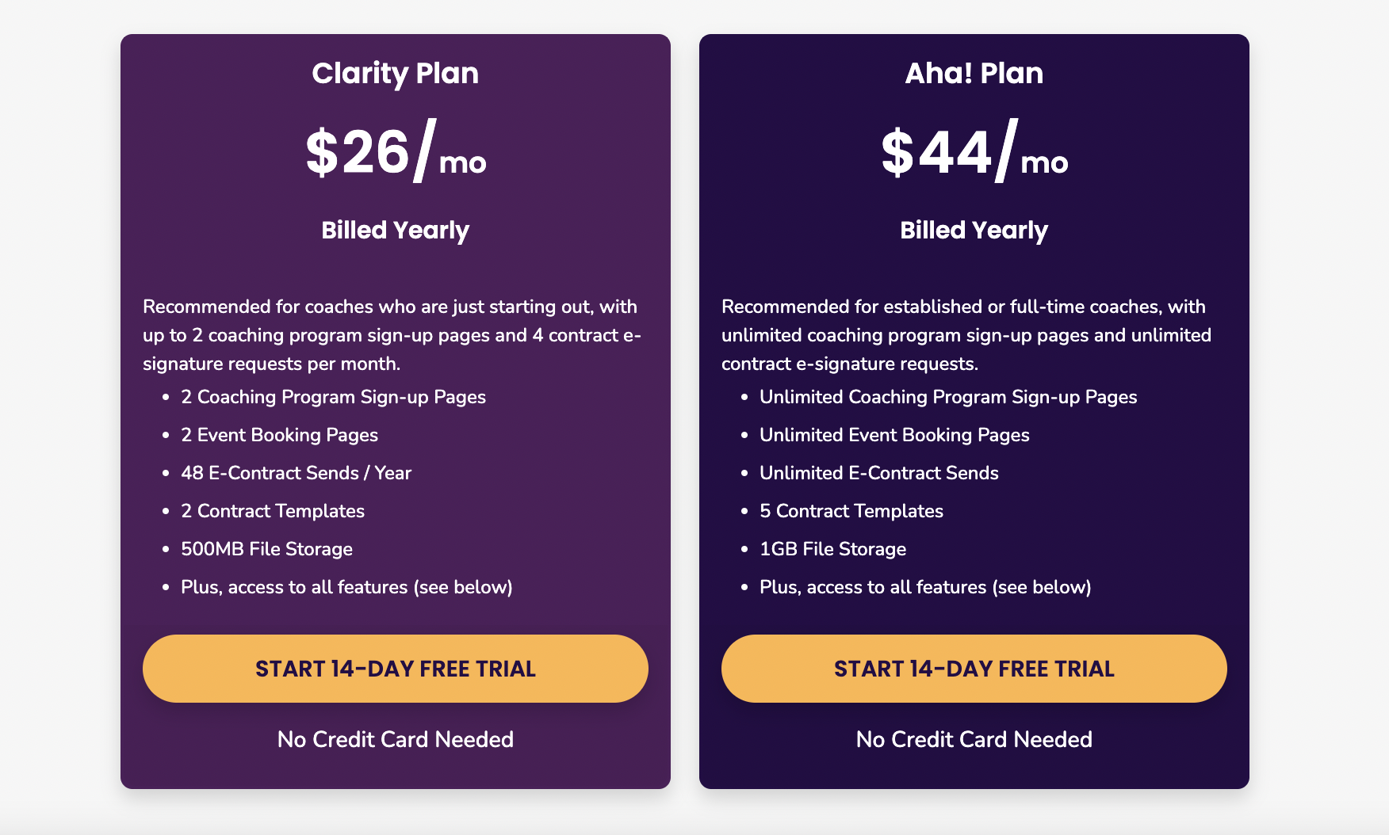Click 5 Contract Templates item

tap(851, 511)
